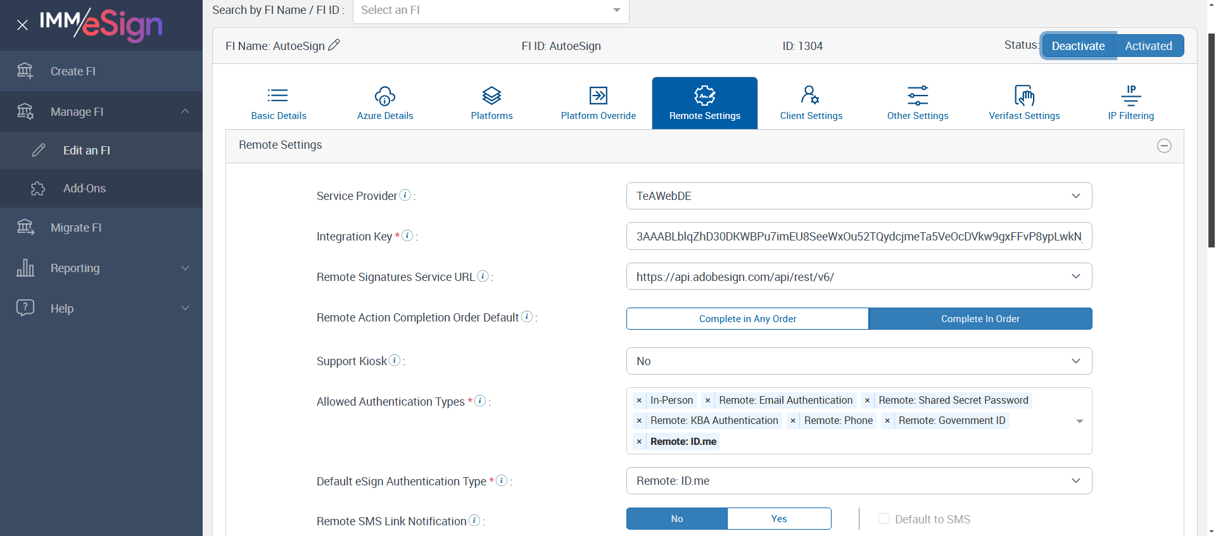Click the Create FI bank icon
Image resolution: width=1216 pixels, height=536 pixels.
coord(25,71)
